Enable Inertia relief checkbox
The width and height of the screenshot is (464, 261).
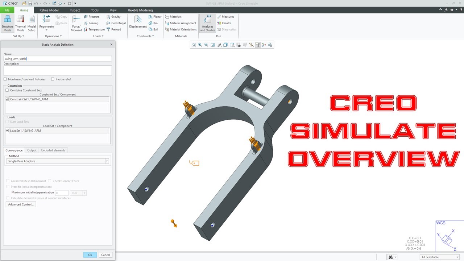pyautogui.click(x=53, y=79)
